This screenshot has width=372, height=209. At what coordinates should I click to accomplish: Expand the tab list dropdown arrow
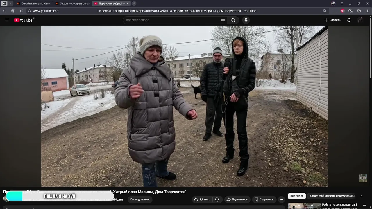[10, 3]
